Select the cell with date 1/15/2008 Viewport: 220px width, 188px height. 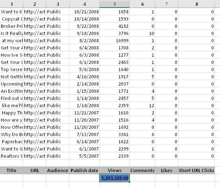(x=84, y=91)
